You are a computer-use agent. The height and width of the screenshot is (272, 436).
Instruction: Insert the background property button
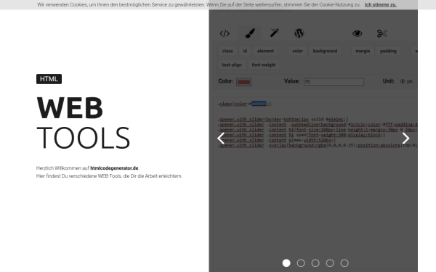(x=325, y=51)
